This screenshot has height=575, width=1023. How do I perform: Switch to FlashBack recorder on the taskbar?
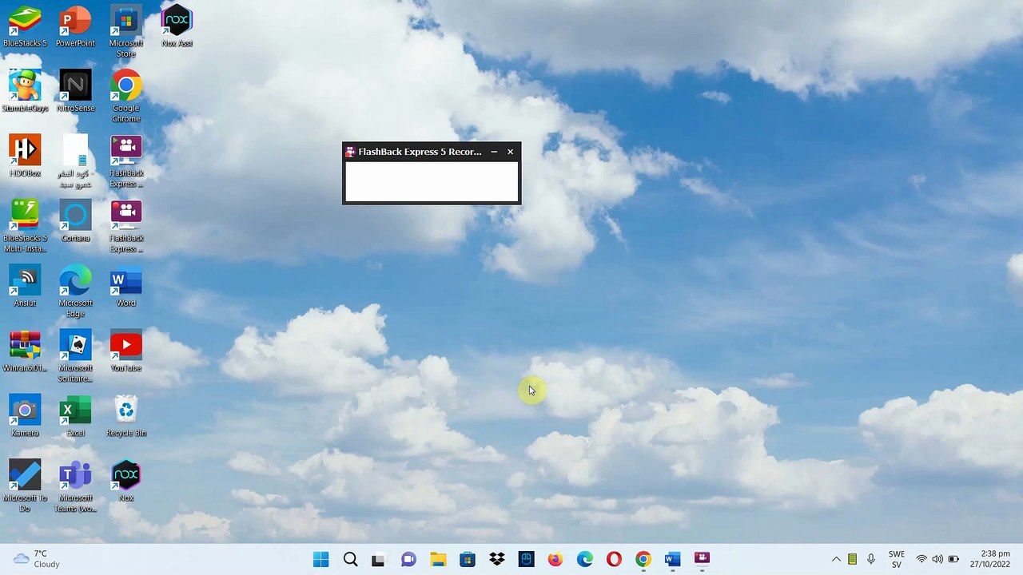pyautogui.click(x=702, y=559)
